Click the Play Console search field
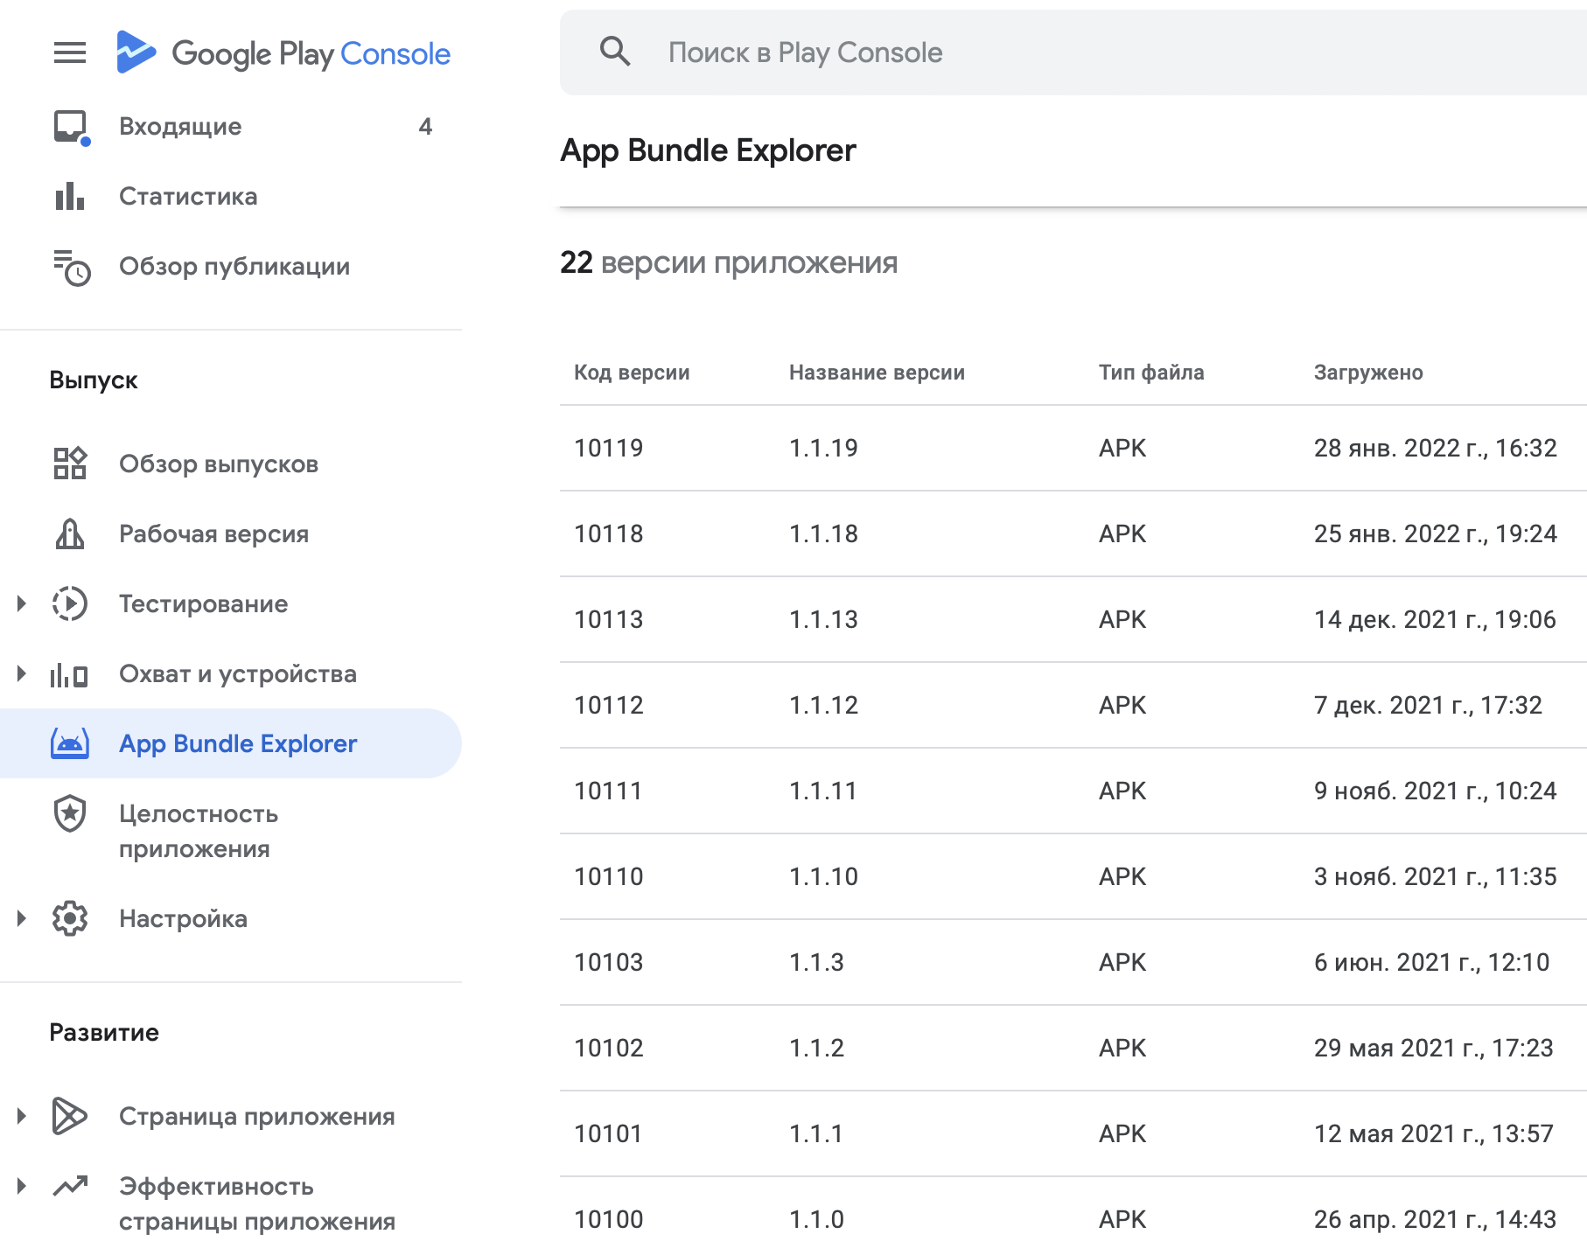Screen dimensions: 1587x1255 [x=1073, y=52]
